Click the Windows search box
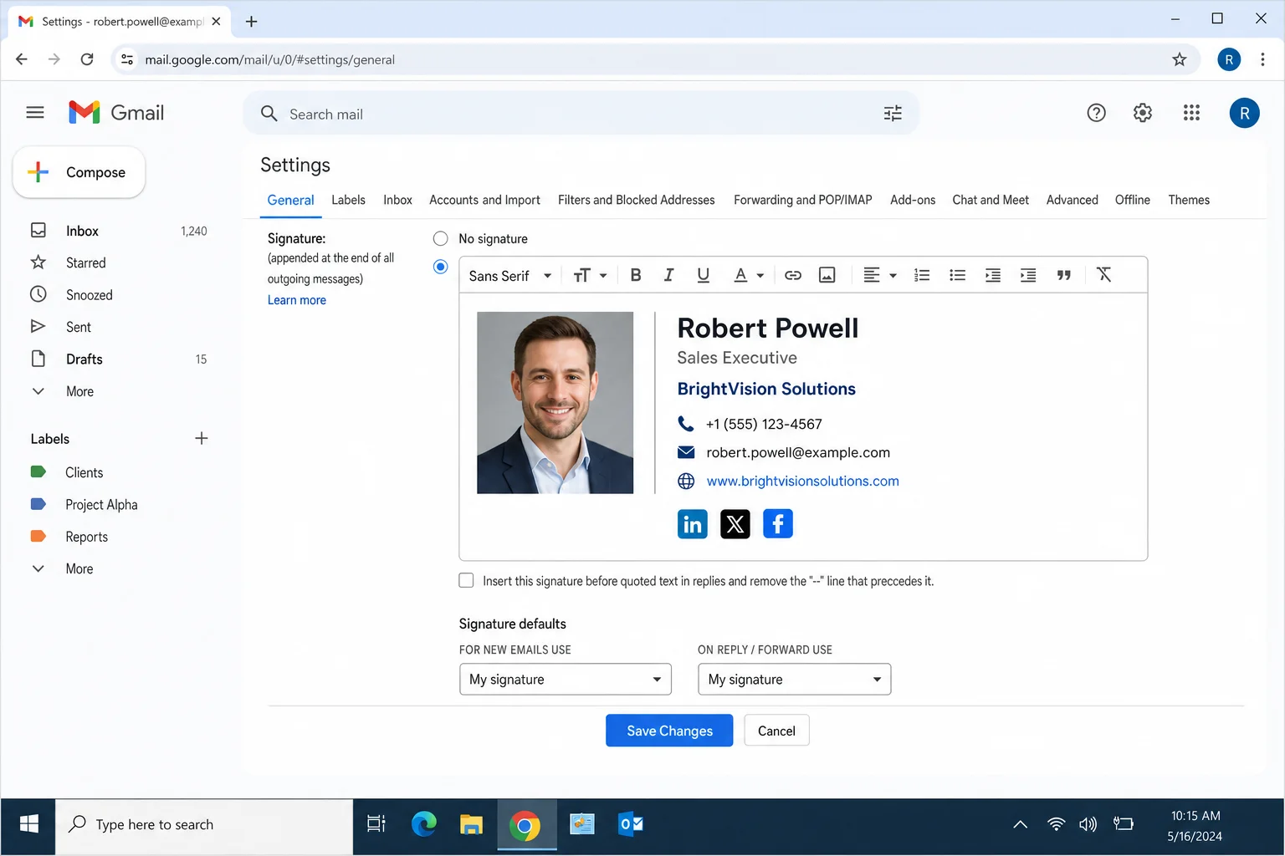 pyautogui.click(x=204, y=825)
